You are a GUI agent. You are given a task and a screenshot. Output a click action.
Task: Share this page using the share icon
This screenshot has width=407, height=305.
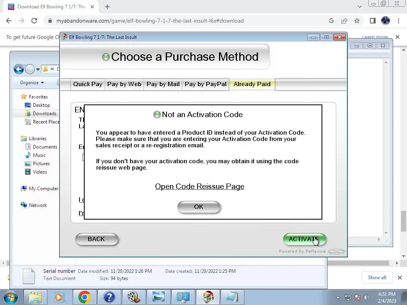click(344, 21)
